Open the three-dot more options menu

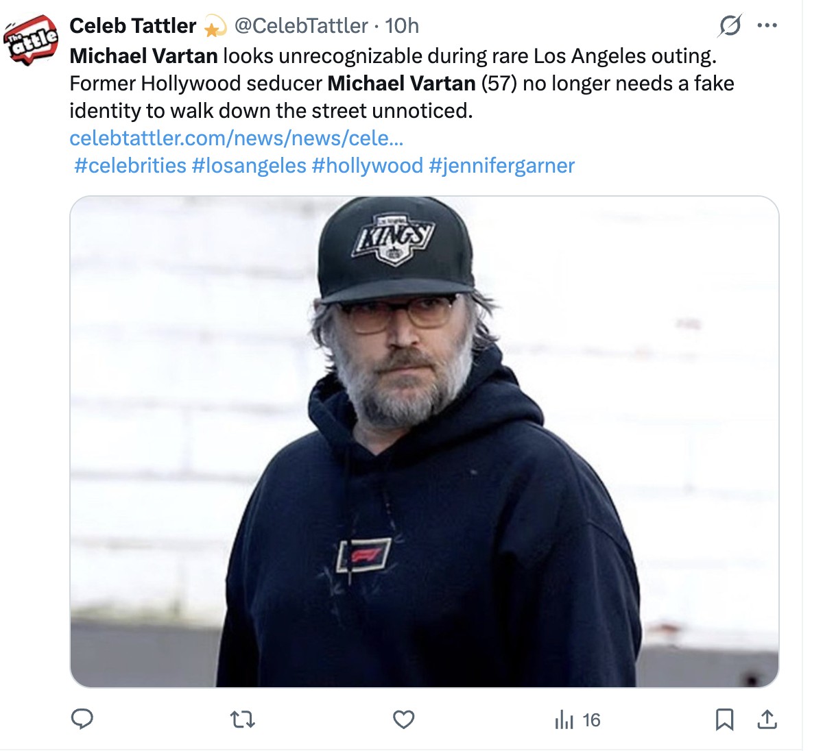click(767, 26)
